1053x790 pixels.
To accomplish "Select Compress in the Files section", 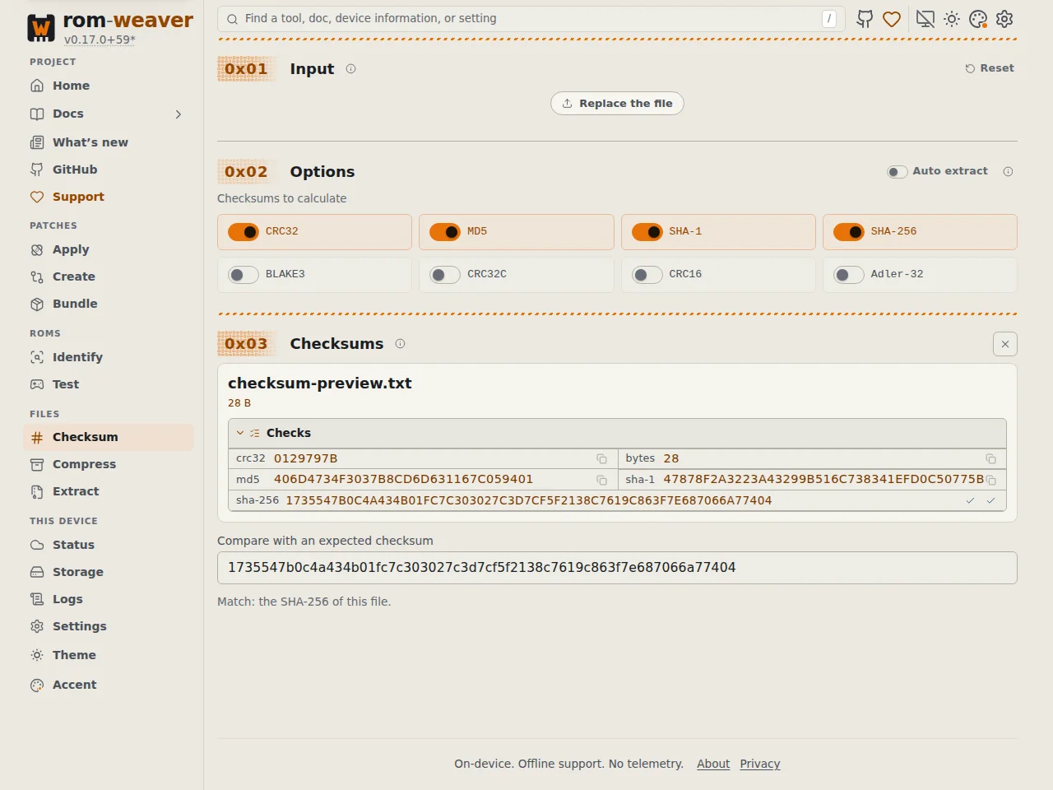I will 109,464.
